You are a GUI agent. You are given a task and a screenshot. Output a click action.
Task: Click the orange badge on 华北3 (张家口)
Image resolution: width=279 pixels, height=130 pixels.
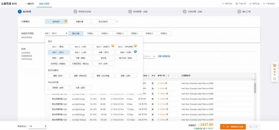[113, 46]
